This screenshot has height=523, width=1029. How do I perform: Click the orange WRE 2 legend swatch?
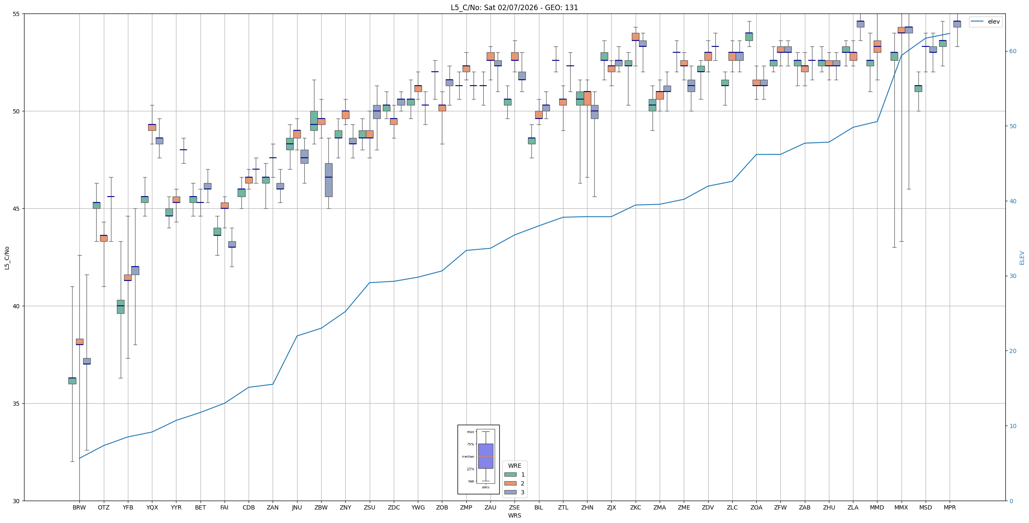[x=510, y=483]
